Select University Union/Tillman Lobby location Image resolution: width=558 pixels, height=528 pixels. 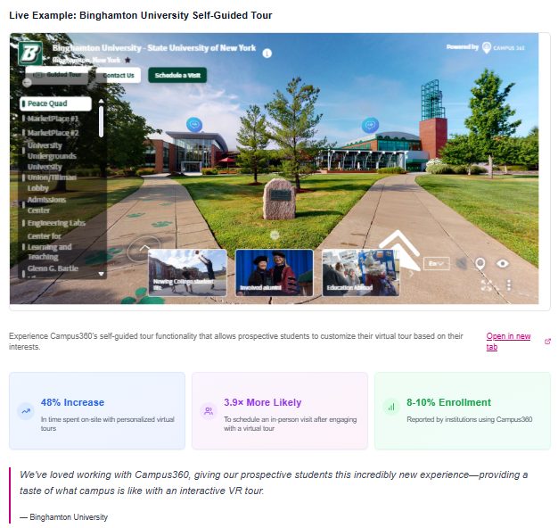(x=50, y=177)
